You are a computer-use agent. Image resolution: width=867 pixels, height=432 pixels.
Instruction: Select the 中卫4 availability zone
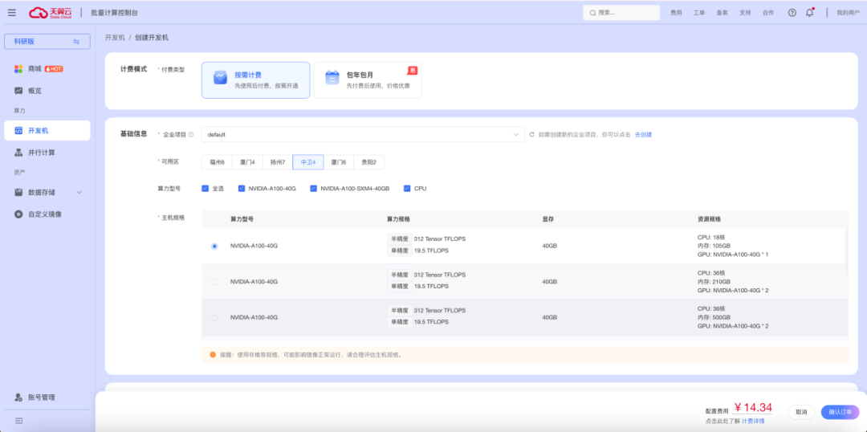pos(308,162)
